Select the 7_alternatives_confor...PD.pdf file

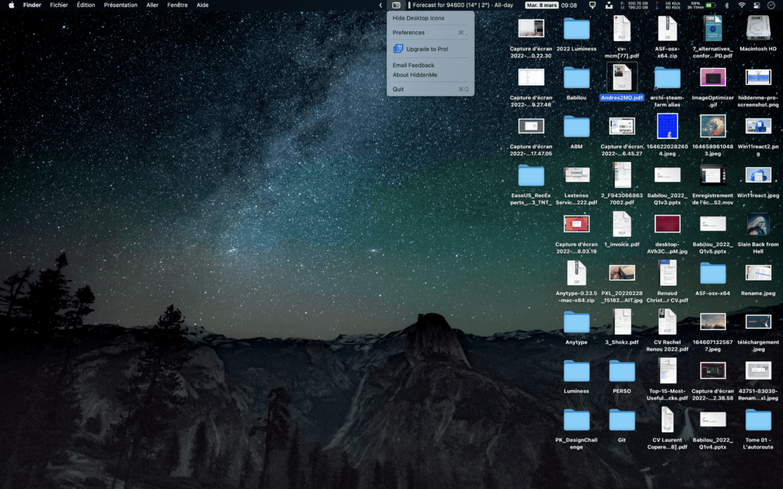tap(713, 28)
